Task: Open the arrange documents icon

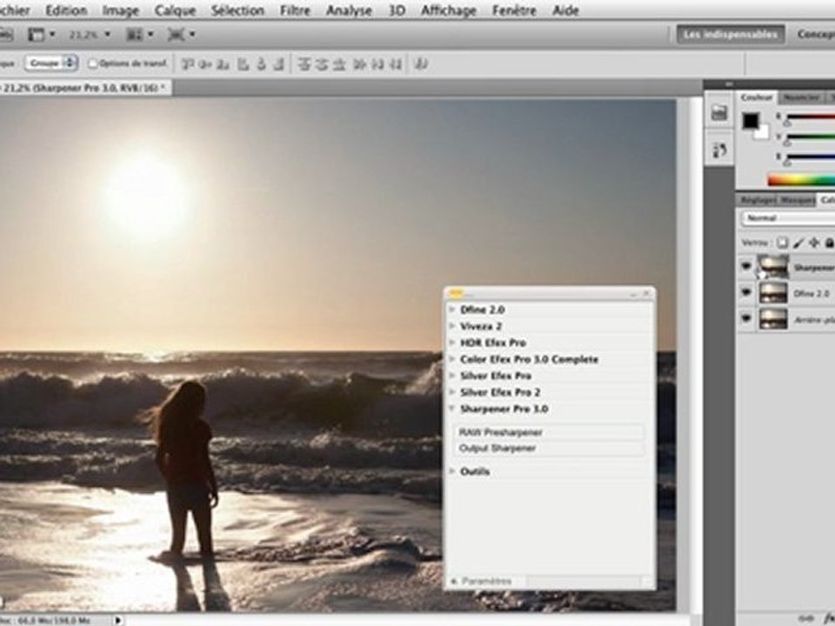Action: [x=139, y=35]
